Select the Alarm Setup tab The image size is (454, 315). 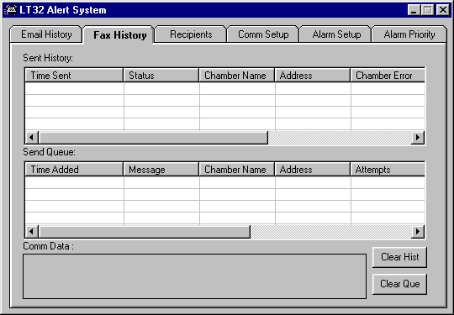pos(336,34)
